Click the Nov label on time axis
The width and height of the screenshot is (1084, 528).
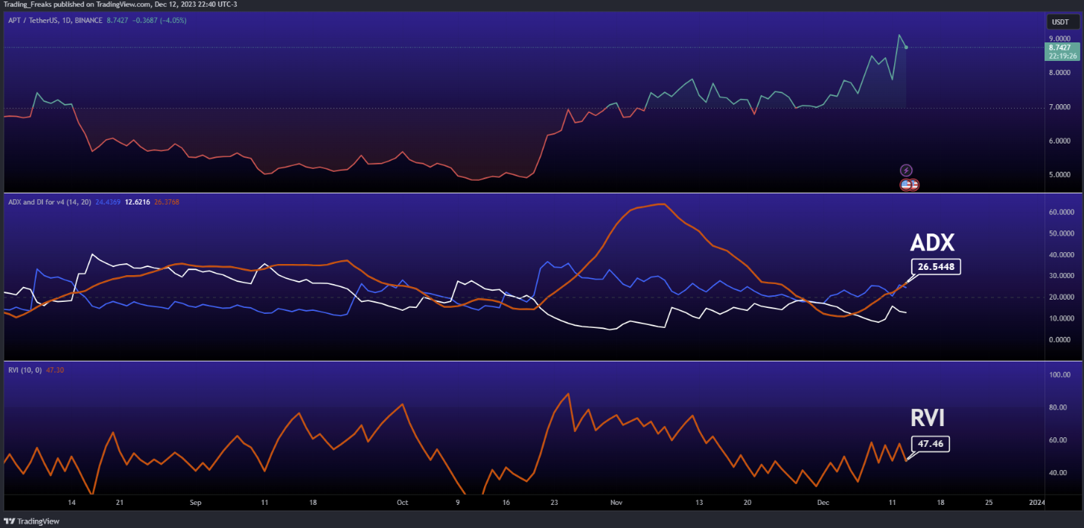click(616, 502)
